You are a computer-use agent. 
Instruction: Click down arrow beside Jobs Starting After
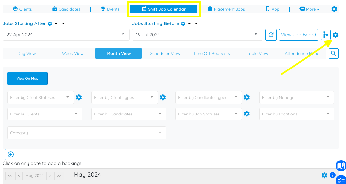tap(63, 23)
